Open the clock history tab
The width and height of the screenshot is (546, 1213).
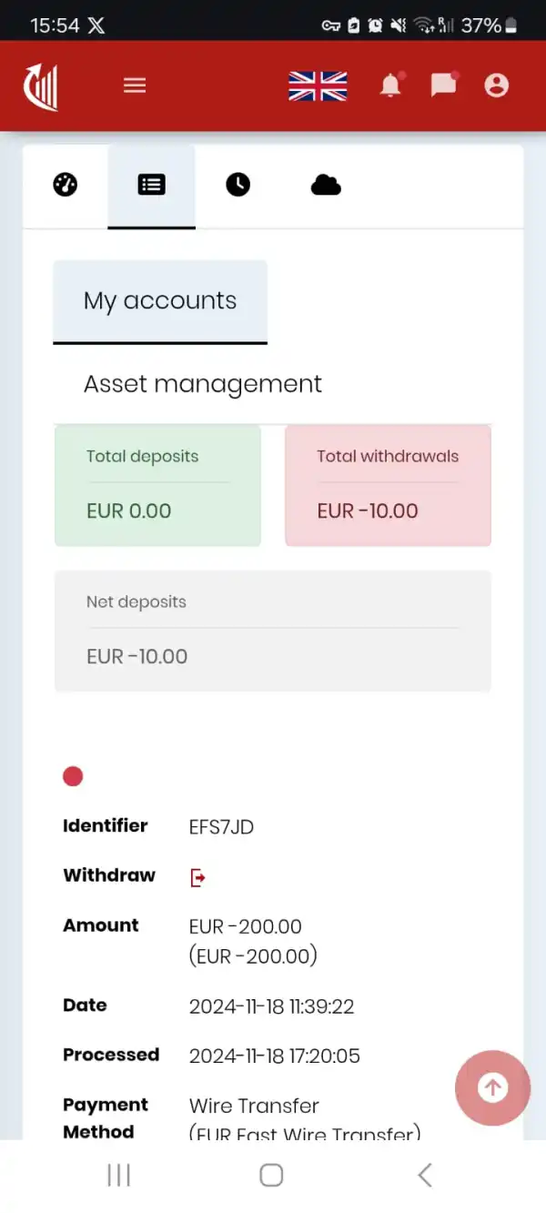click(238, 185)
